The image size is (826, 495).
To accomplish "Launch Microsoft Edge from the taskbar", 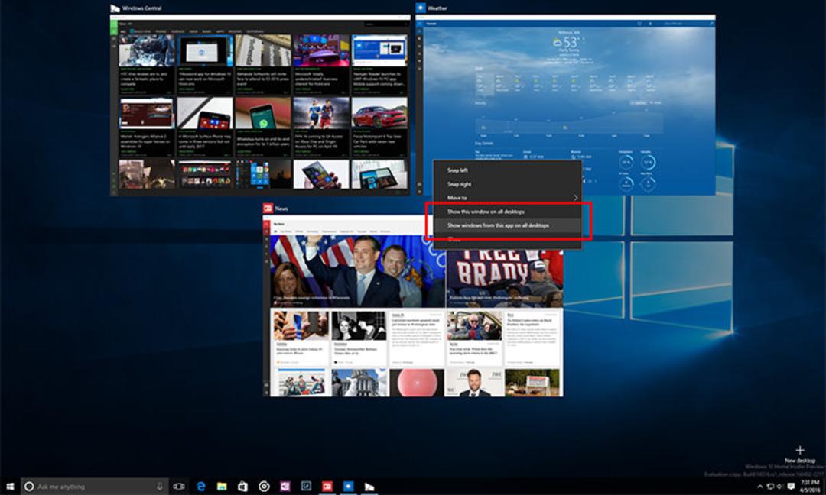I will click(x=200, y=487).
